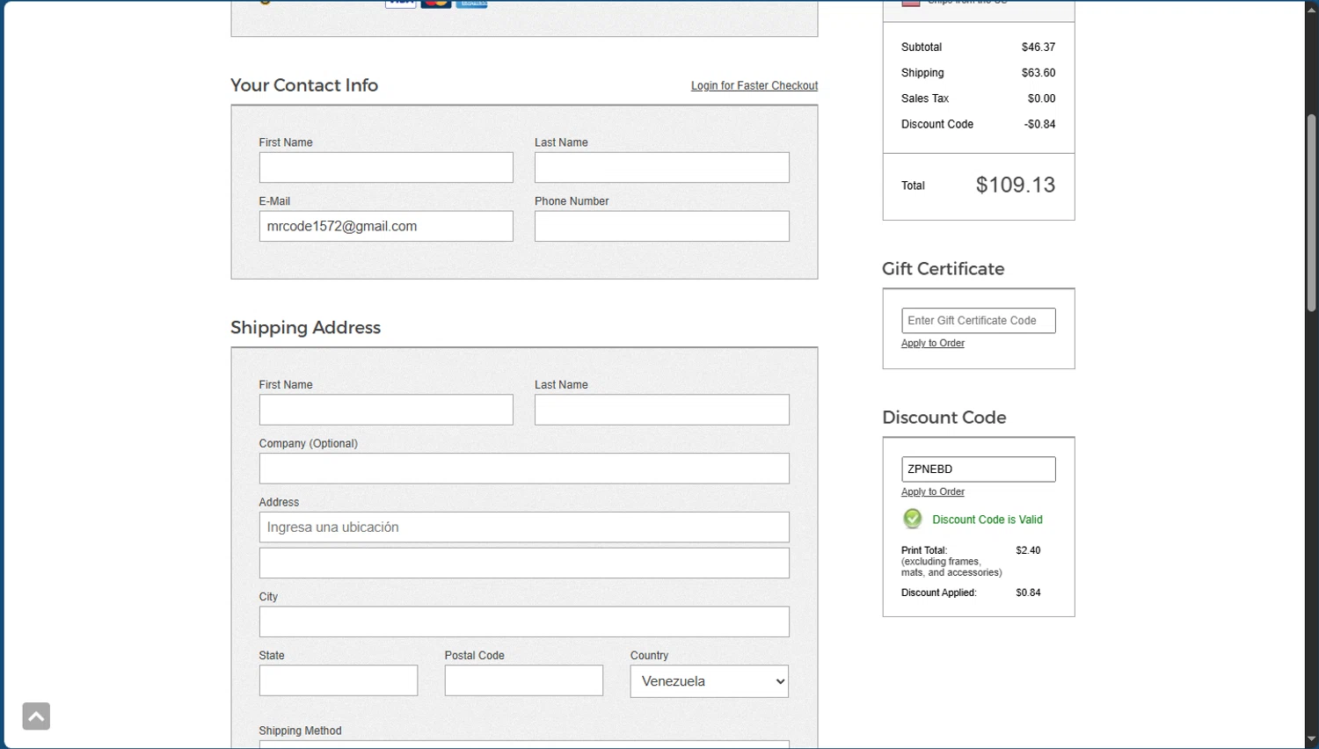Click the Subtotal value $46.37
The height and width of the screenshot is (749, 1319).
coord(1038,47)
